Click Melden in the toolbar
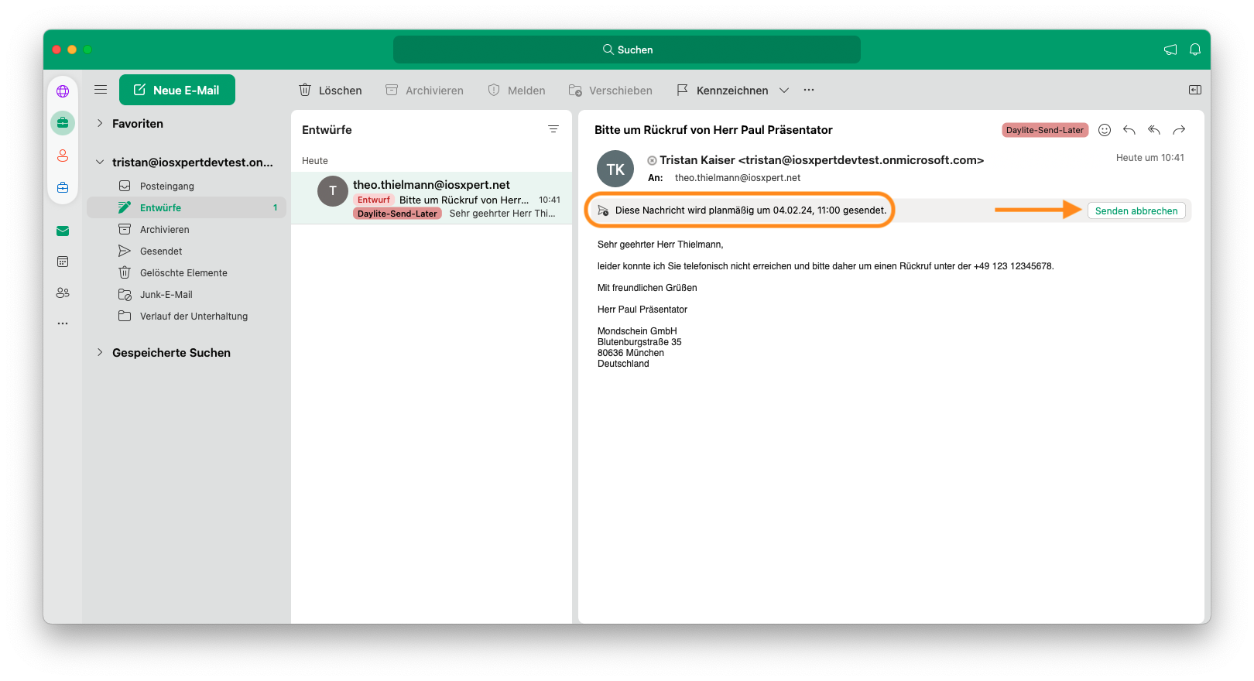The image size is (1254, 681). point(516,91)
